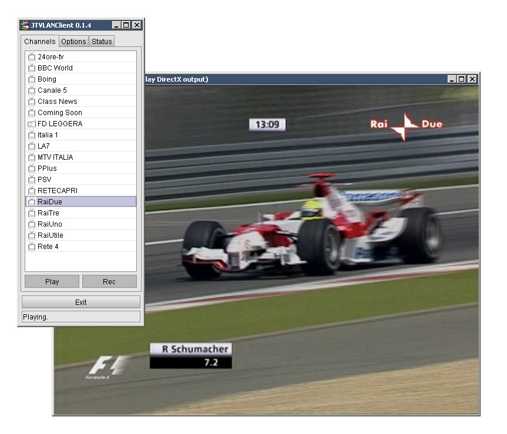
Task: Start playback with the Play button
Action: point(52,281)
